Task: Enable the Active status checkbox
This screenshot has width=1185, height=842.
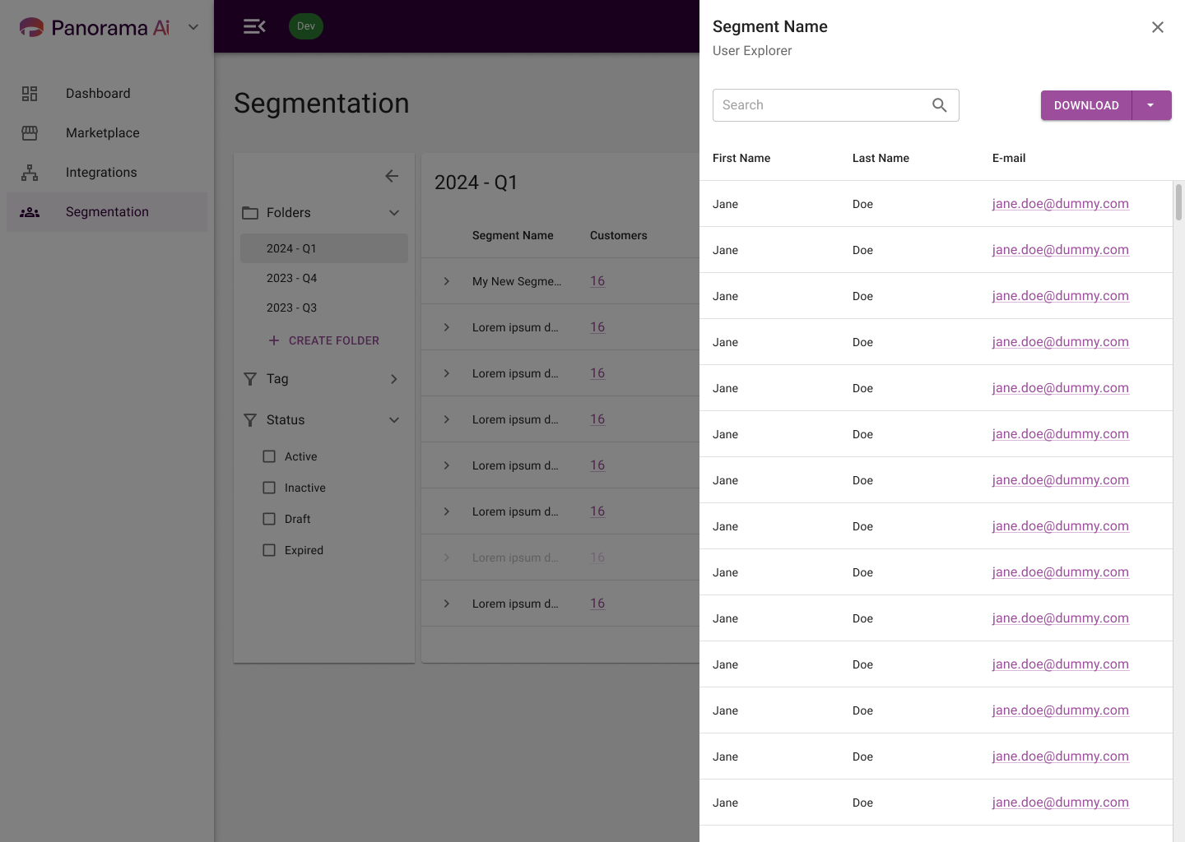Action: [269, 456]
